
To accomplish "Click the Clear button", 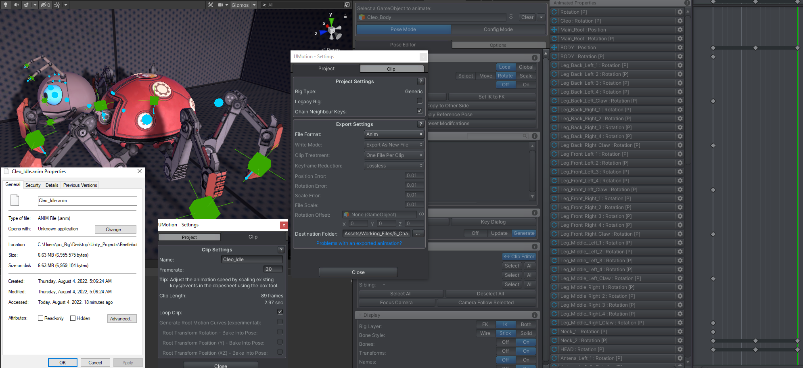I will click(527, 17).
